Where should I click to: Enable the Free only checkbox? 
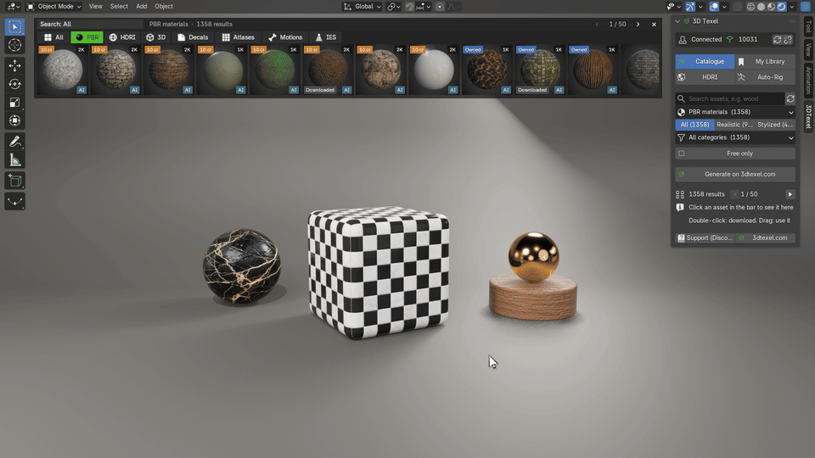pyautogui.click(x=682, y=154)
